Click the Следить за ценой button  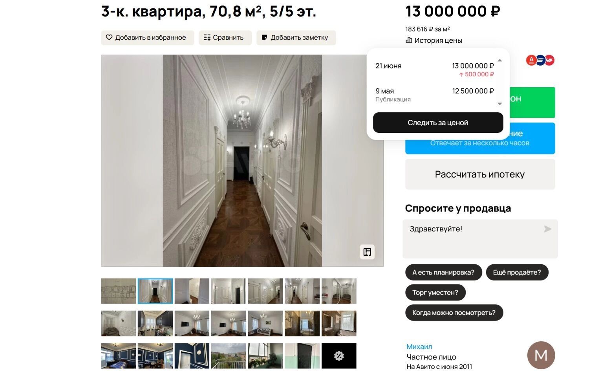[438, 123]
